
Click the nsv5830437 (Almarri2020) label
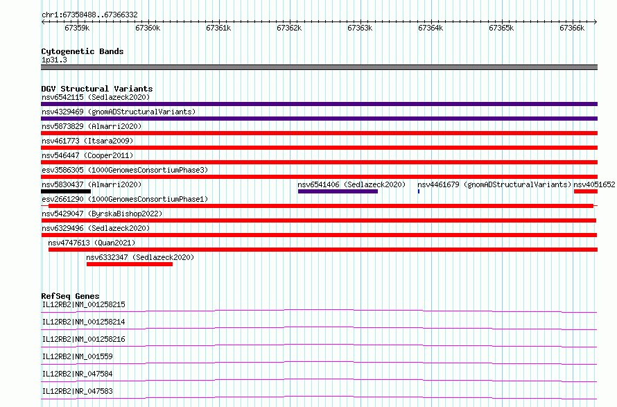point(92,184)
